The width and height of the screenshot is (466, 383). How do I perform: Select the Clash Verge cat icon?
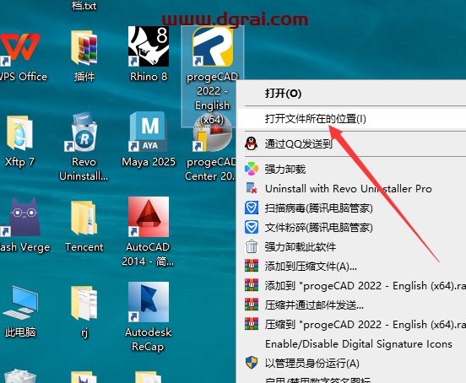[20, 218]
